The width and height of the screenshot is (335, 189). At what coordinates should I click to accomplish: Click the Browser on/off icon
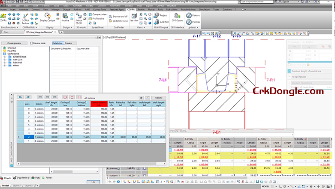pyautogui.click(x=111, y=16)
